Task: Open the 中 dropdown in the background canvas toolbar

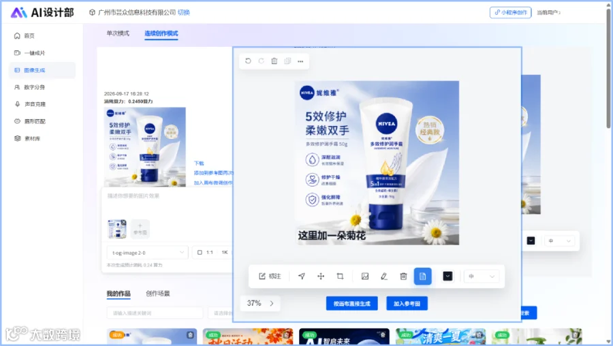Action: pos(560,241)
